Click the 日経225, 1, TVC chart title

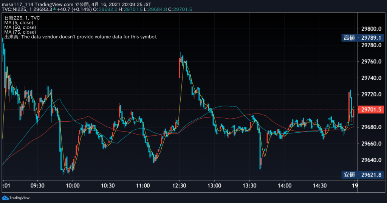(x=22, y=18)
